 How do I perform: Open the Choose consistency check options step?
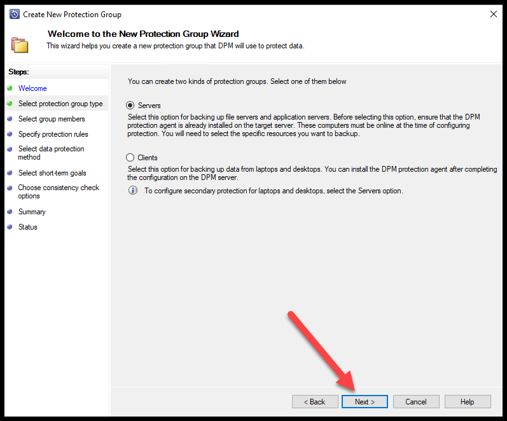[x=59, y=192]
